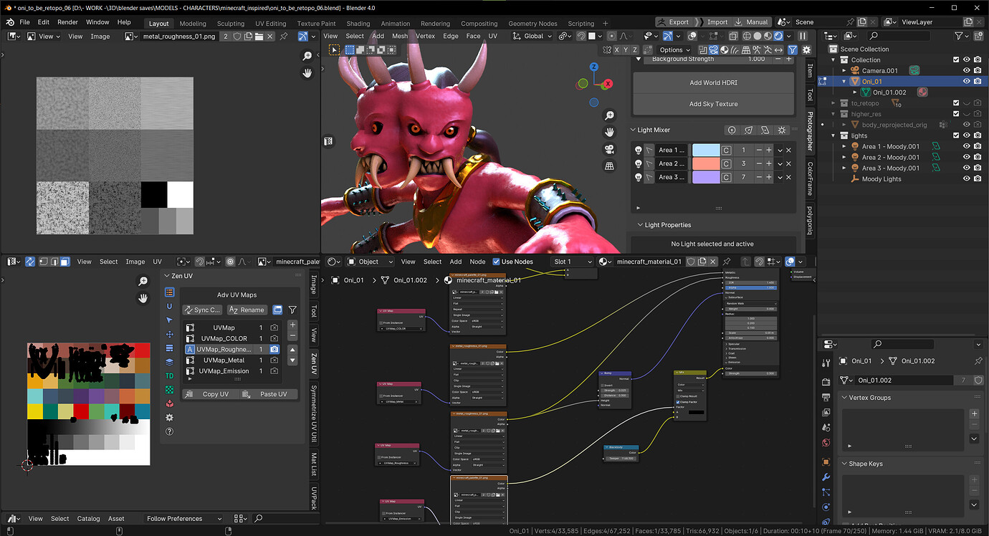
Task: Click the Z axis on navigation gizmo
Action: [594, 67]
